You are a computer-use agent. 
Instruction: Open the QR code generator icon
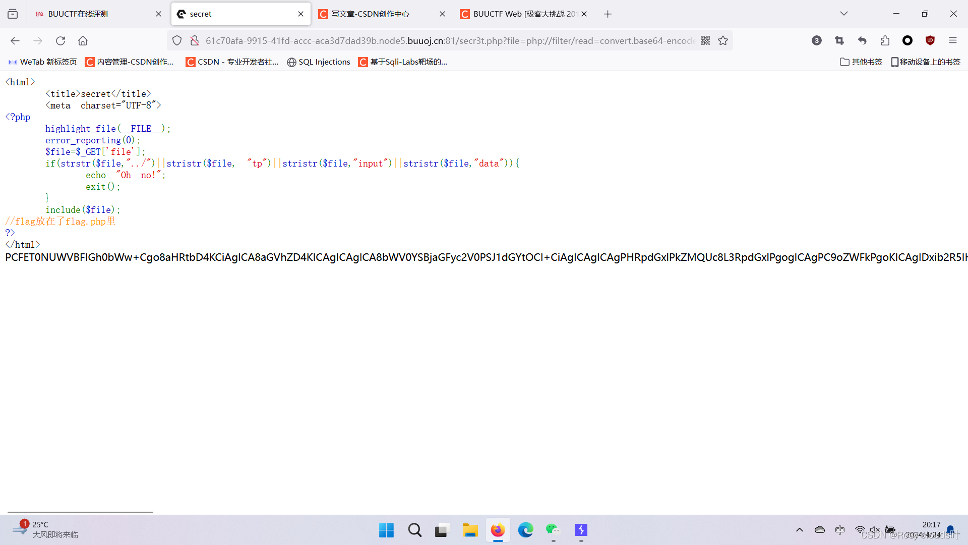pos(705,41)
